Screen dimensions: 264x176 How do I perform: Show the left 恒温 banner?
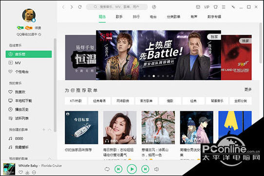81,57
